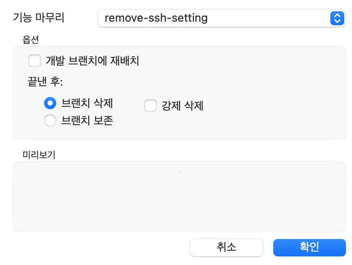The image size is (352, 265).
Task: Click the 강제 삭제 label text
Action: click(182, 106)
